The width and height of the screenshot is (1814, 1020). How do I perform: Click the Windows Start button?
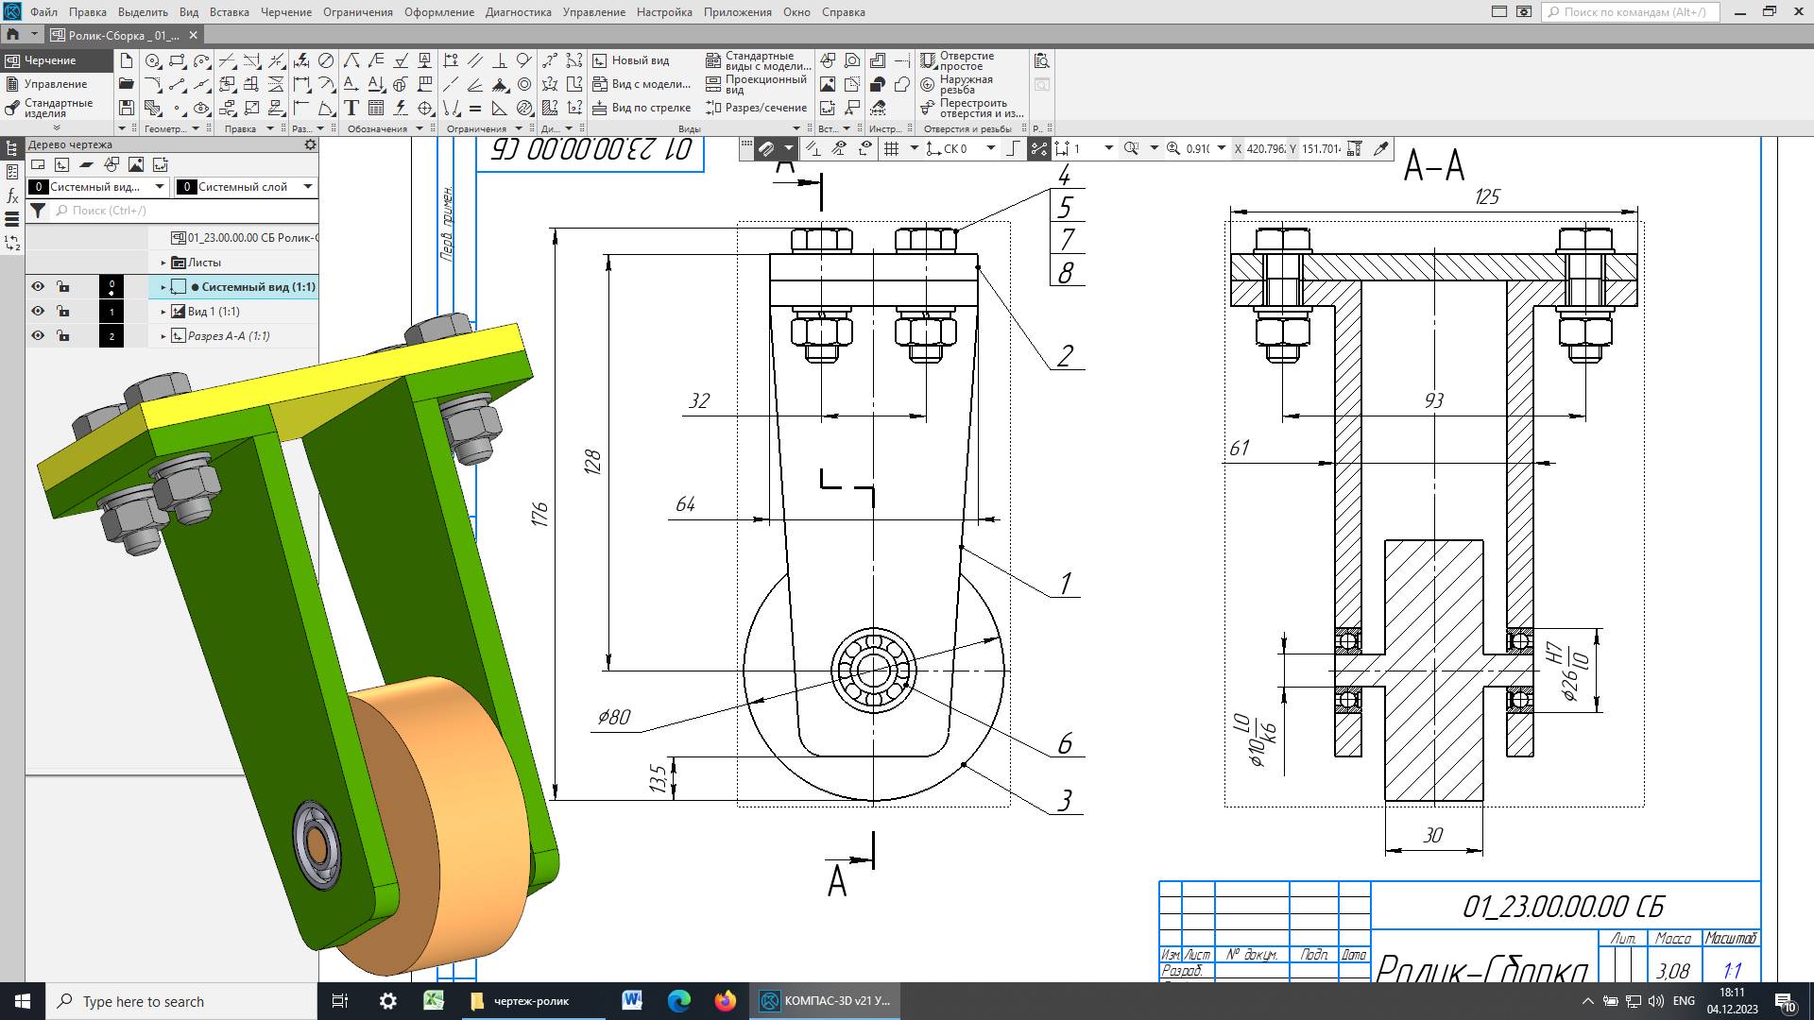coord(23,1001)
